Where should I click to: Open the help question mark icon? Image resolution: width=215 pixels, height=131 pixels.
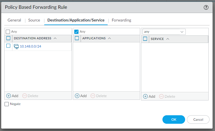[x=206, y=8]
